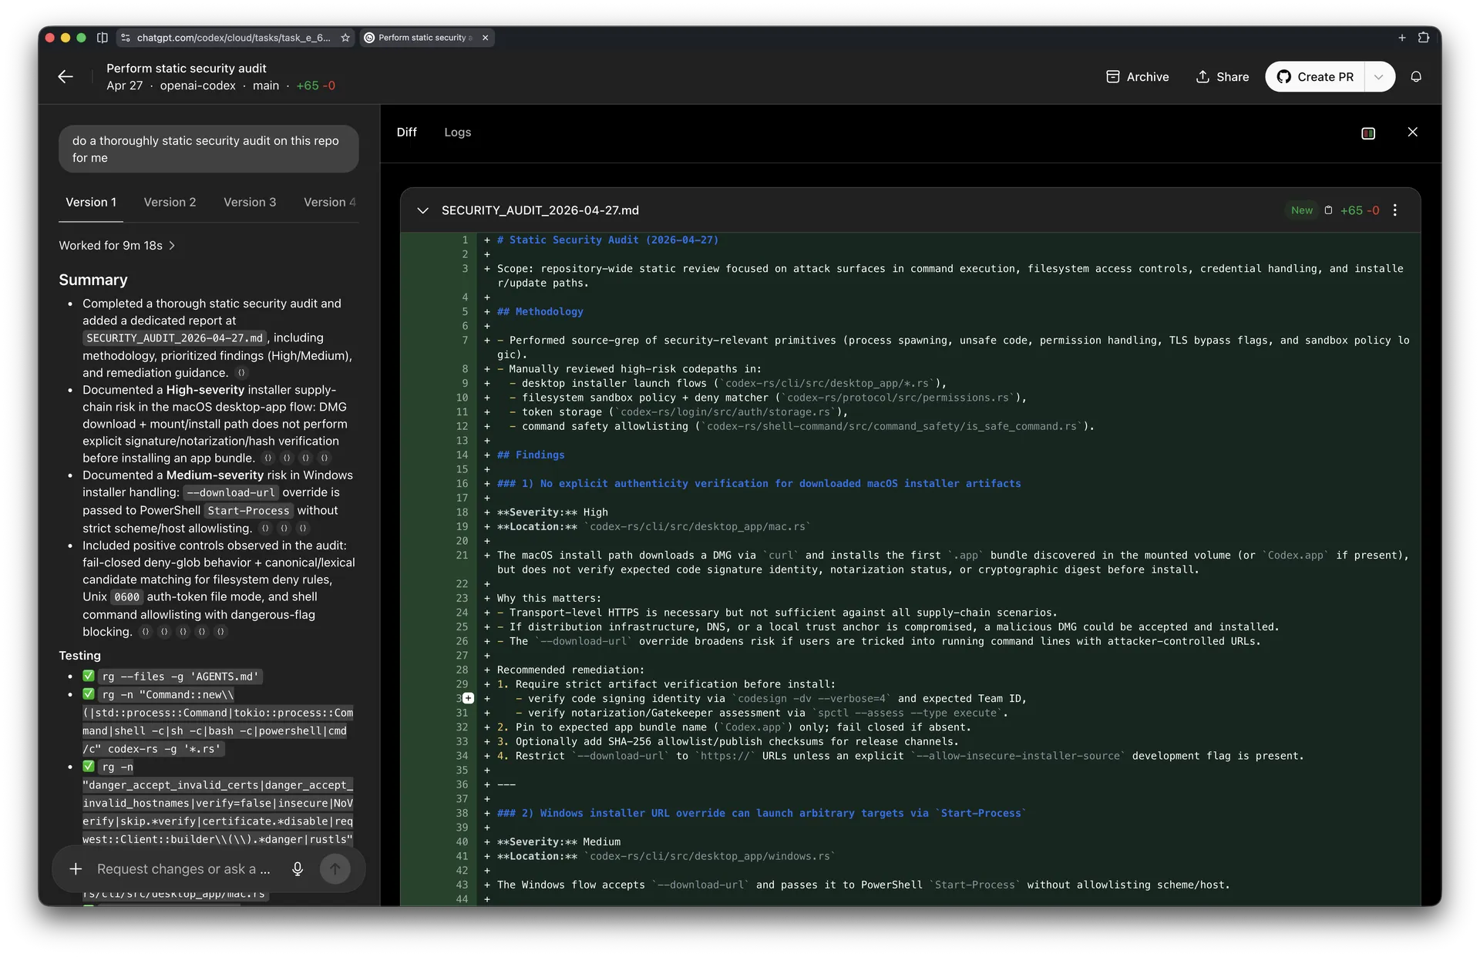This screenshot has height=957, width=1480.
Task: Click the Archive button
Action: tap(1138, 77)
